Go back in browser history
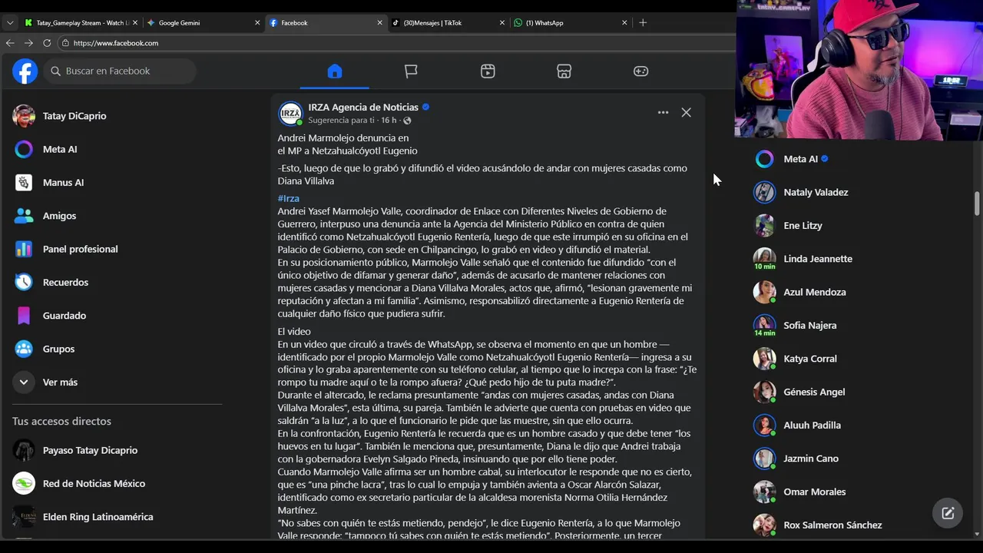Image resolution: width=983 pixels, height=553 pixels. coord(10,43)
